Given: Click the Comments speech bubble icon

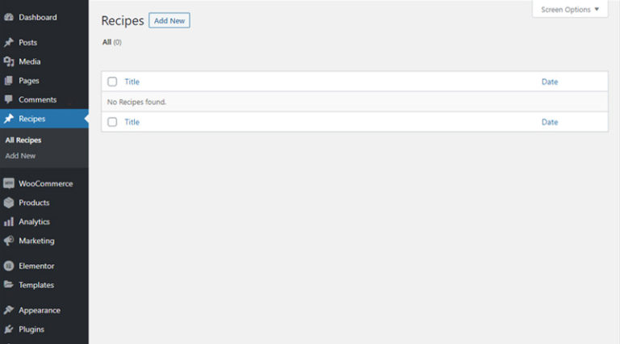Looking at the screenshot, I should (8, 100).
